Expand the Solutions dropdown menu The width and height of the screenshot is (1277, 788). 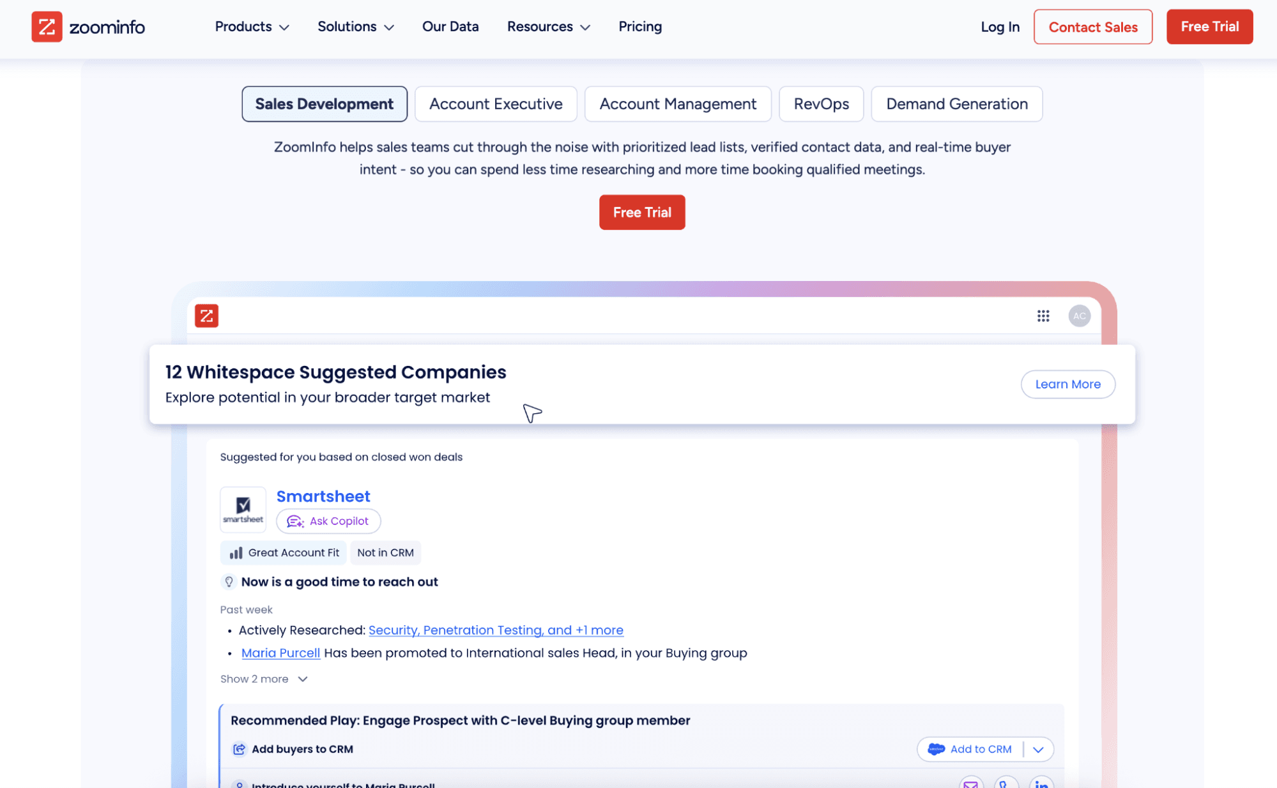tap(355, 27)
